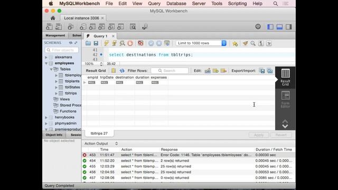Collapse the Tables node
The image size is (338, 190).
[51, 69]
